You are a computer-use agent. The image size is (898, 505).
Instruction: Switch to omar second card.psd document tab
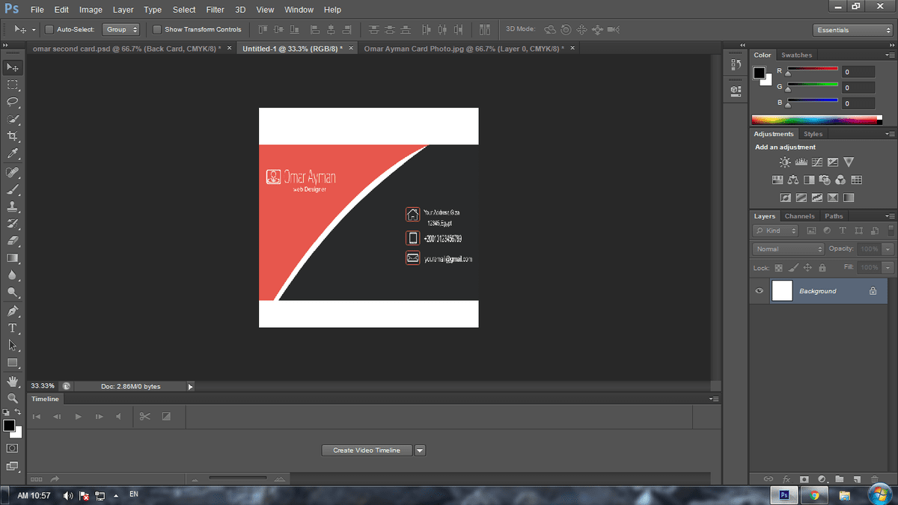(123, 48)
